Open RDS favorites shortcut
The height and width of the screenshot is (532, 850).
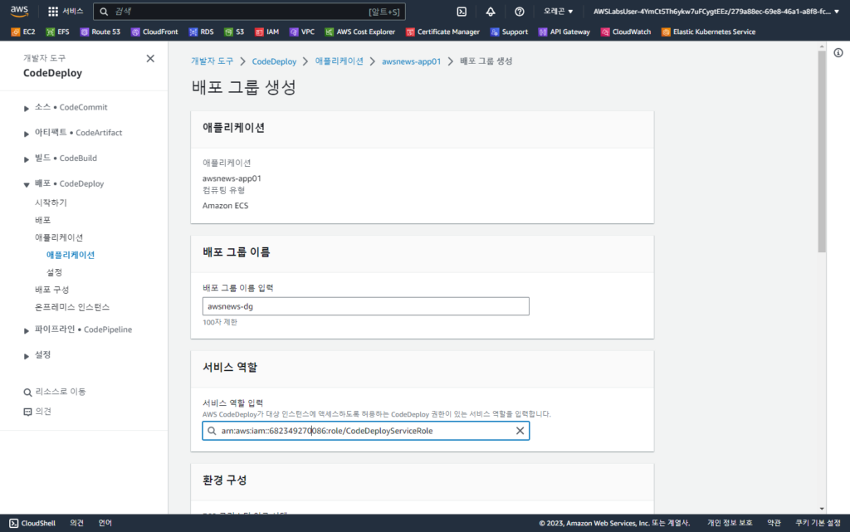click(x=201, y=32)
